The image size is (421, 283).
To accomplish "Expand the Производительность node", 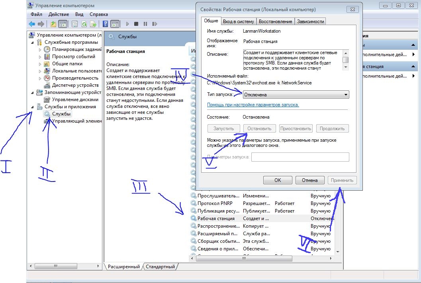I will [40, 78].
